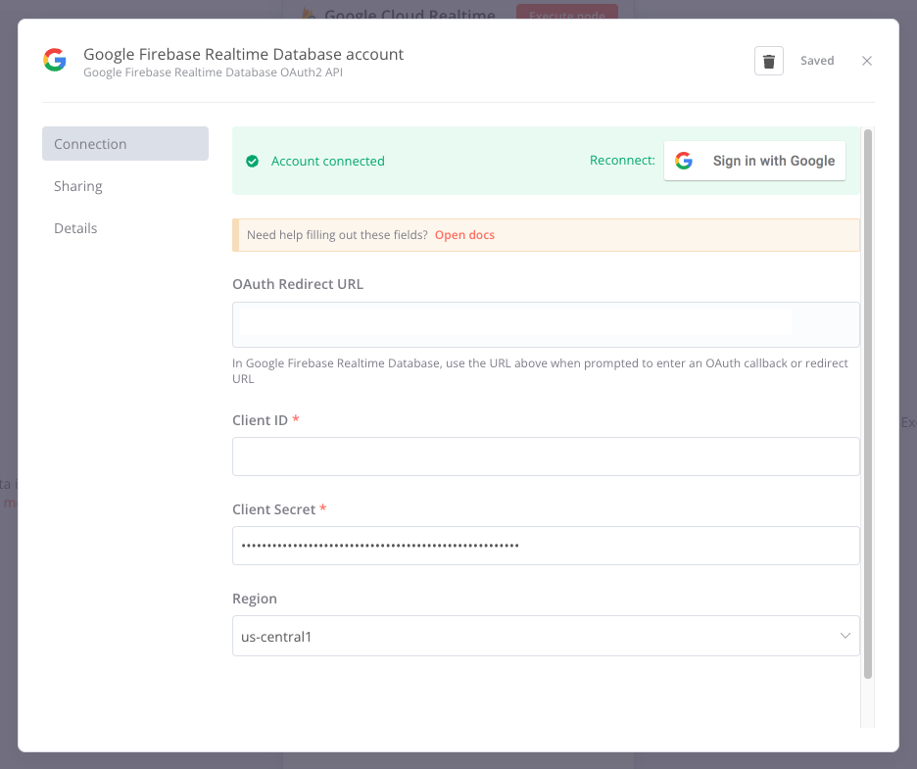Click the green Account connected checkmark icon
Screen dimensions: 917x769
(x=252, y=162)
